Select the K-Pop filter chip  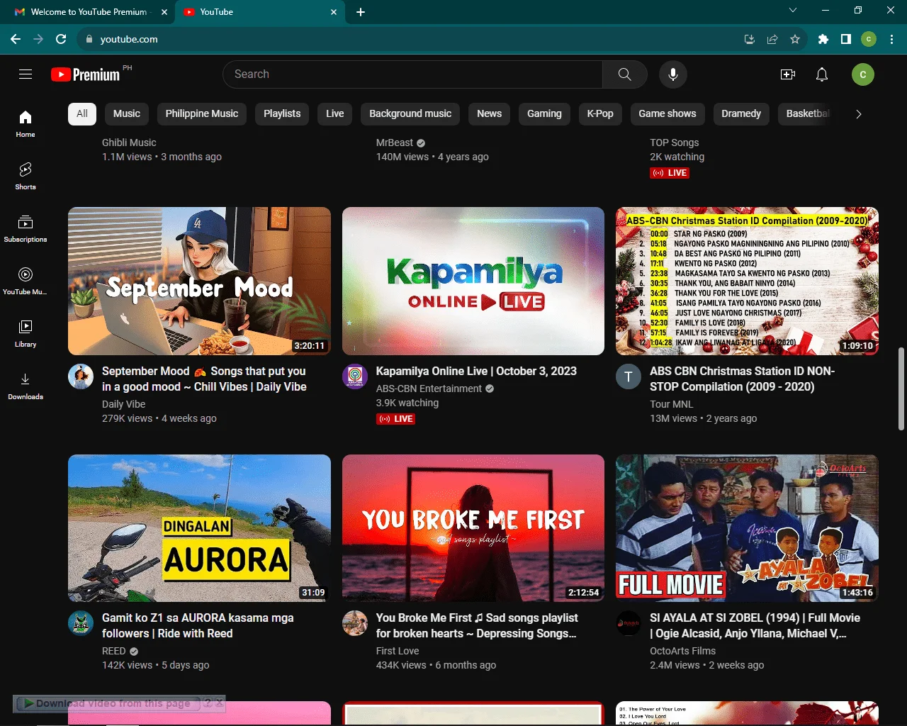[x=600, y=113]
